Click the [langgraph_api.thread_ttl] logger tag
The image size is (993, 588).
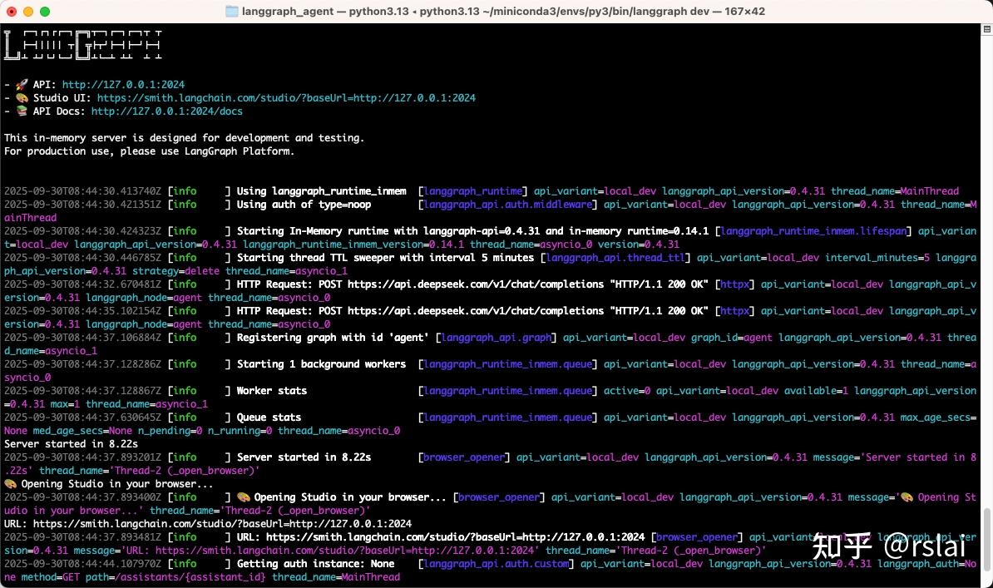pos(615,257)
